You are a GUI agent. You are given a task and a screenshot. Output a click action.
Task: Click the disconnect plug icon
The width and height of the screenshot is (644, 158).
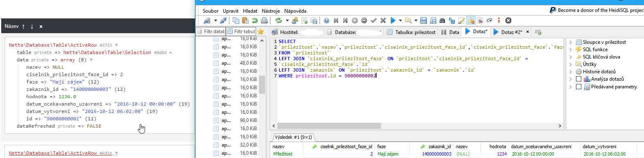223,20
